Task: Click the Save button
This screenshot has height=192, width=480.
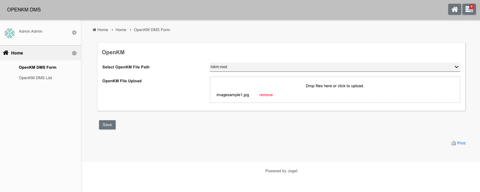Action: tap(107, 125)
